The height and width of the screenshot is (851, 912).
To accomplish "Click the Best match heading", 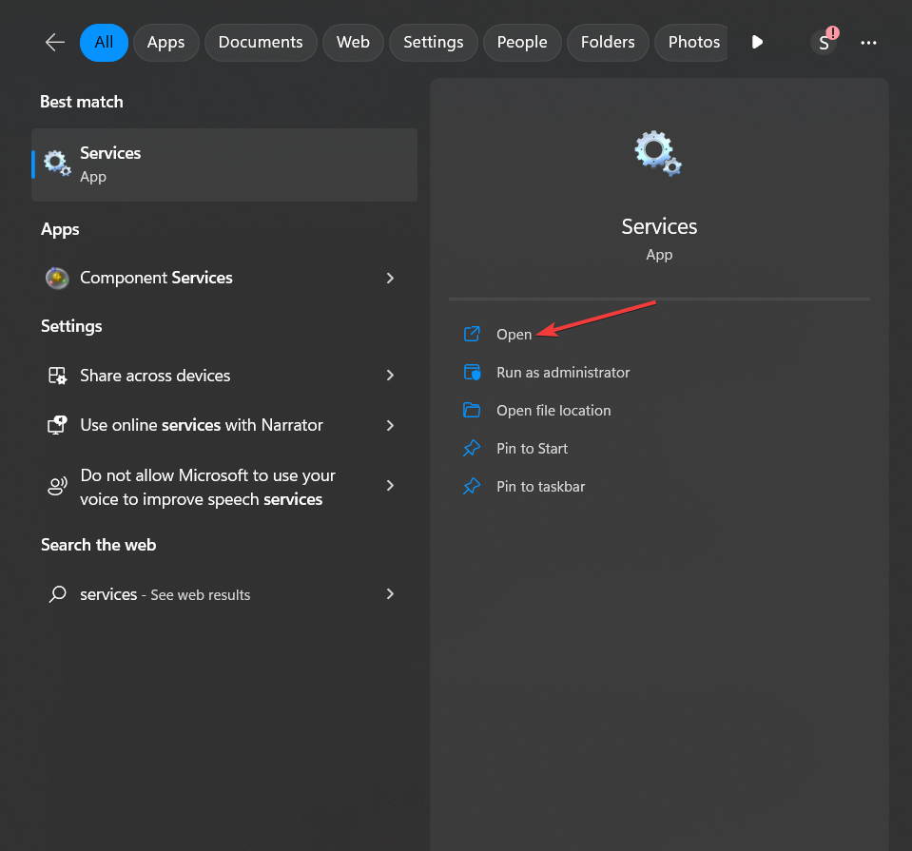I will pos(82,102).
